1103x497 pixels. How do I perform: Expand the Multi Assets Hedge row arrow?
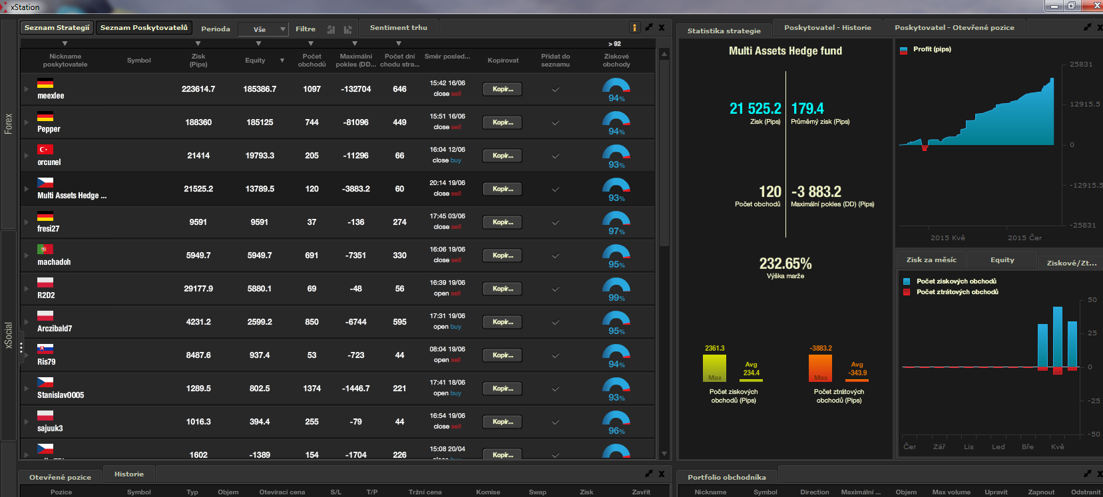[27, 189]
